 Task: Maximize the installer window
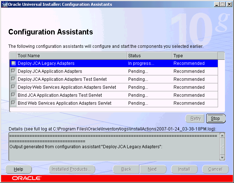point(223,4)
